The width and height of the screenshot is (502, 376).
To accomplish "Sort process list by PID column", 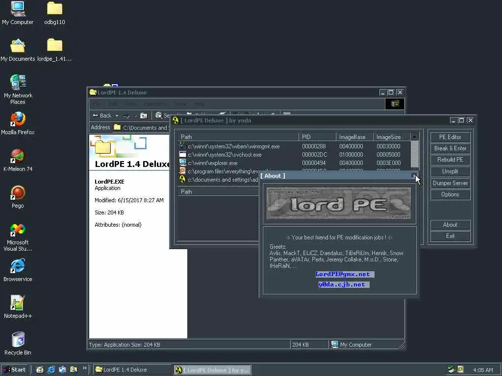I will (x=317, y=137).
